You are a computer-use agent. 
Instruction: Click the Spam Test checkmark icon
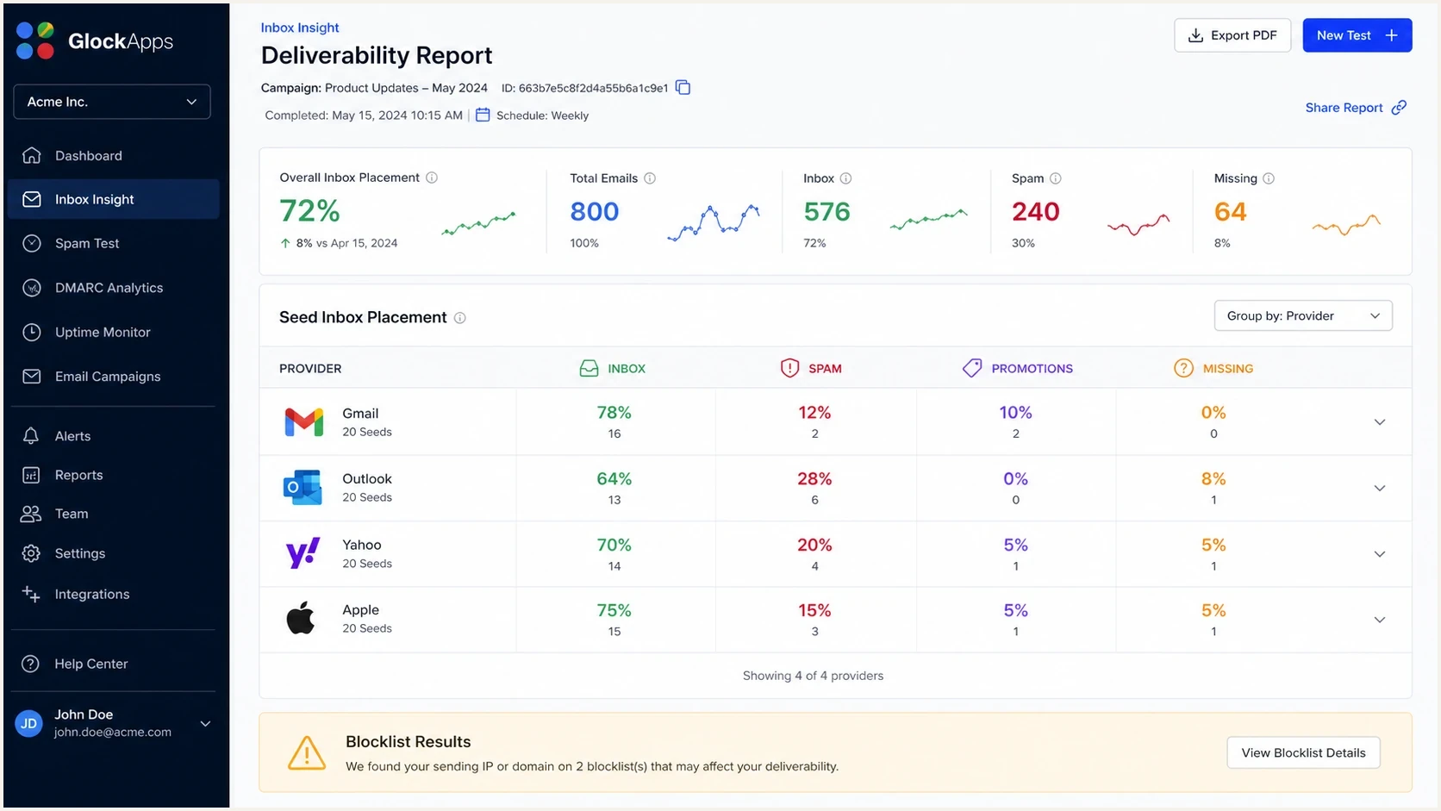[x=32, y=243]
